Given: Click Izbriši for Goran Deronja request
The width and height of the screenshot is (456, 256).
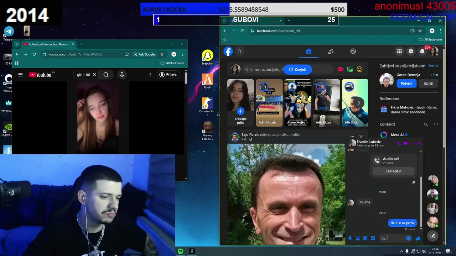Looking at the screenshot, I should 429,83.
